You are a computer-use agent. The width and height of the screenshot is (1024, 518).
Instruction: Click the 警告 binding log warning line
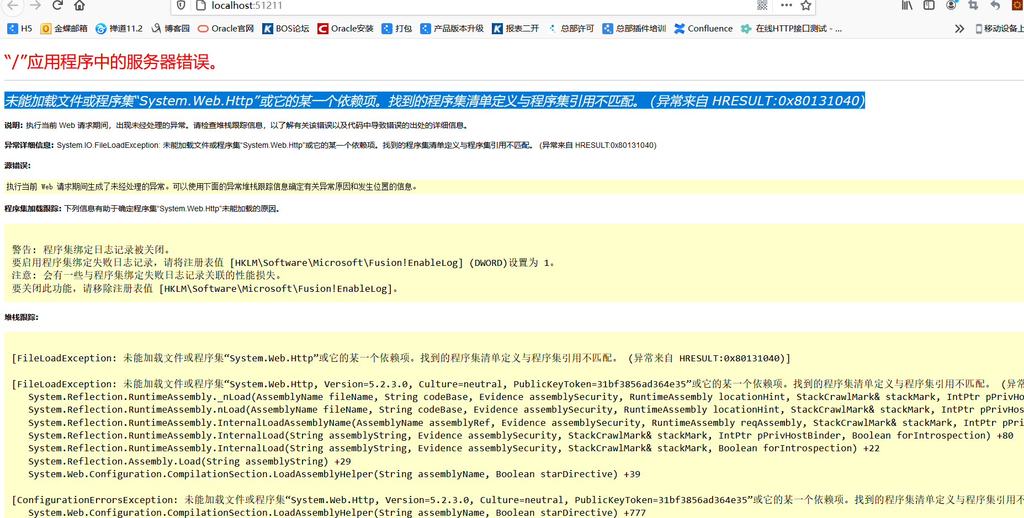pyautogui.click(x=92, y=249)
